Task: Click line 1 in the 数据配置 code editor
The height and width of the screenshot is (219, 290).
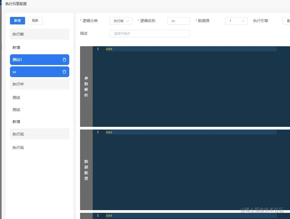Action: [191, 132]
